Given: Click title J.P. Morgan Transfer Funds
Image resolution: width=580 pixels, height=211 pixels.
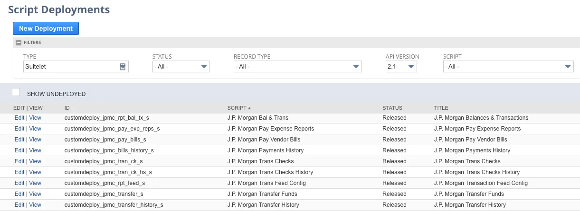Looking at the screenshot, I should tap(469, 194).
